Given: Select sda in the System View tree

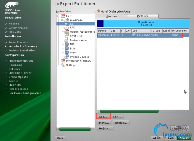Looking at the screenshot, I should (71, 24).
